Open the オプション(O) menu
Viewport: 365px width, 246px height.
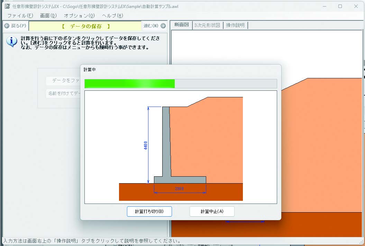tap(79, 16)
